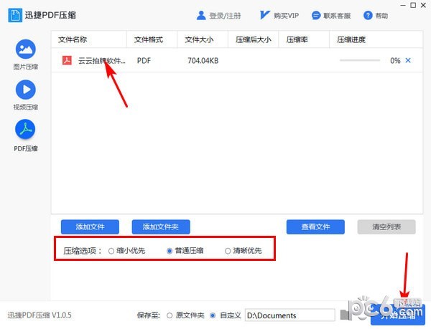Click the help question mark icon

(x=368, y=15)
